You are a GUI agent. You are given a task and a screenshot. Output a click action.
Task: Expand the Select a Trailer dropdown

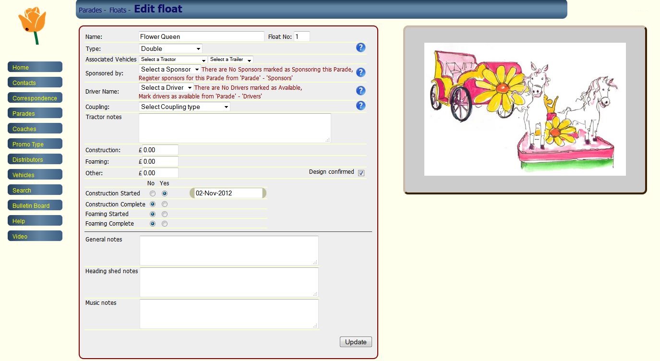point(230,60)
